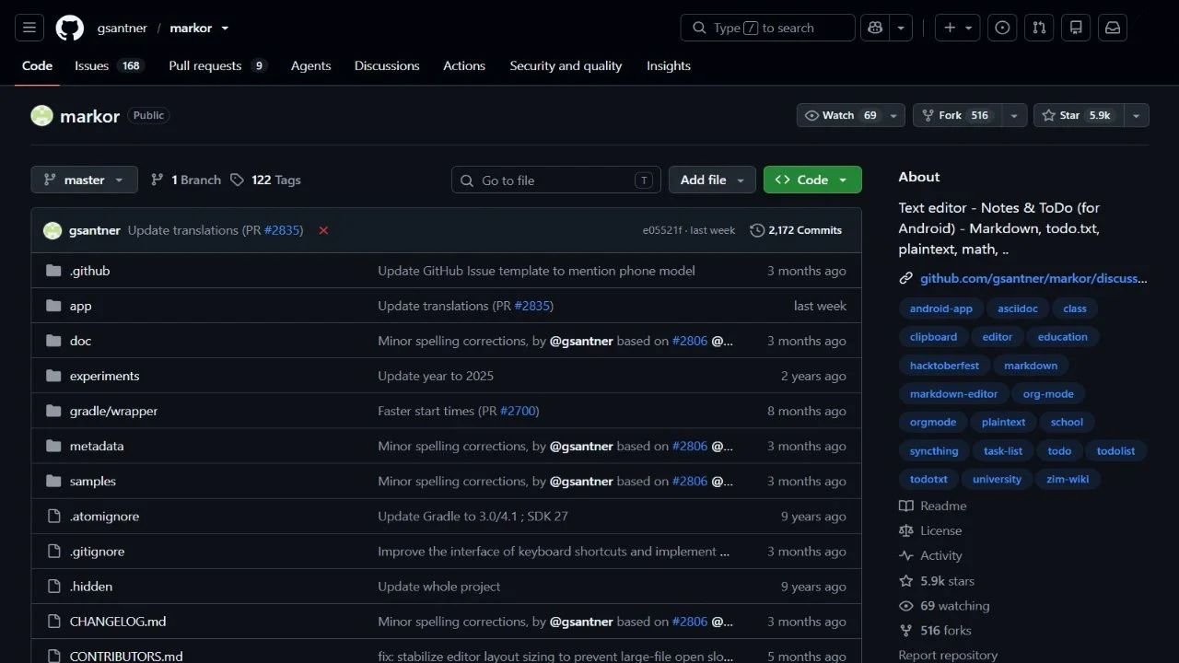View the 516 forks link
1179x663 pixels.
pyautogui.click(x=935, y=631)
